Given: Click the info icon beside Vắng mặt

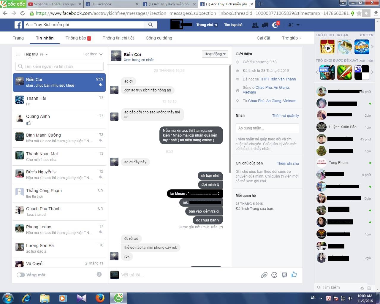Looking at the screenshot, I should (x=99, y=275).
